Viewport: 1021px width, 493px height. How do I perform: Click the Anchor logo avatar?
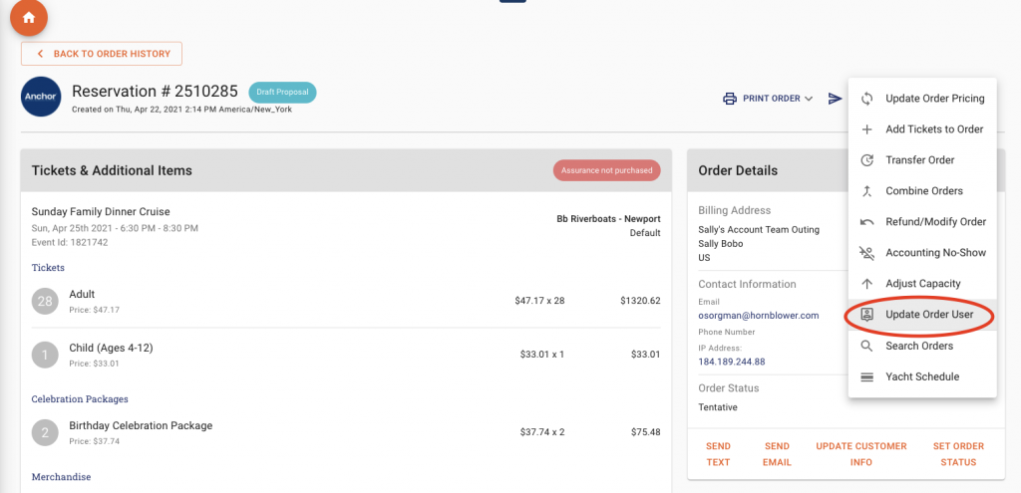[x=41, y=97]
